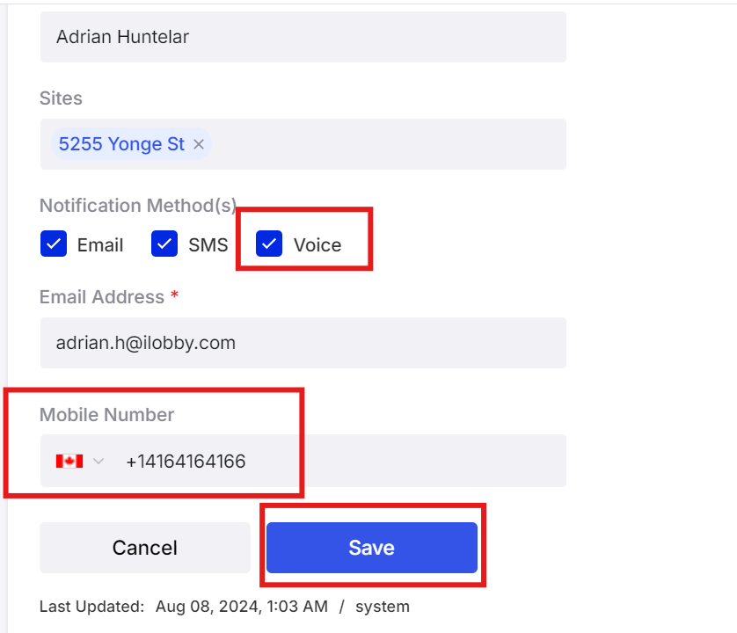Click the Save button
The width and height of the screenshot is (737, 633).
coord(372,548)
